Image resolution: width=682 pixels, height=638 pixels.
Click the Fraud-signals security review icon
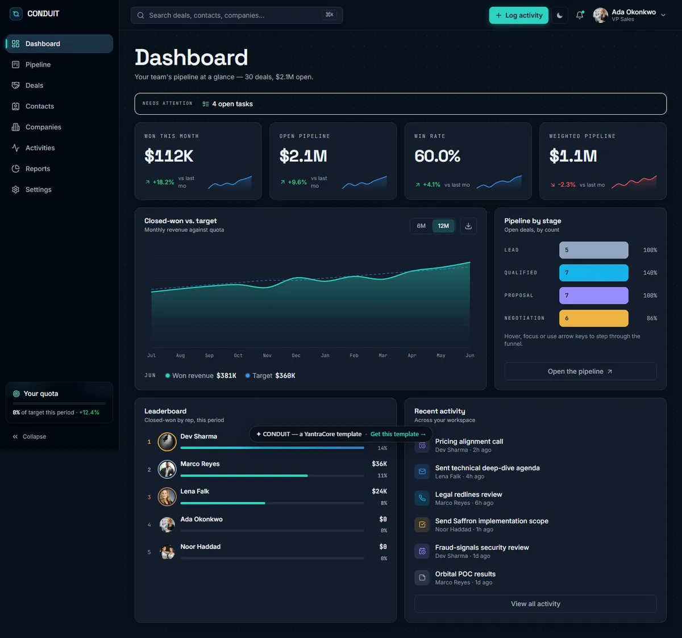point(422,551)
